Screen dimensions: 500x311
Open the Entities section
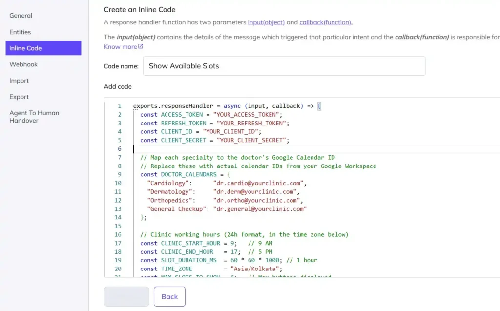tap(20, 32)
